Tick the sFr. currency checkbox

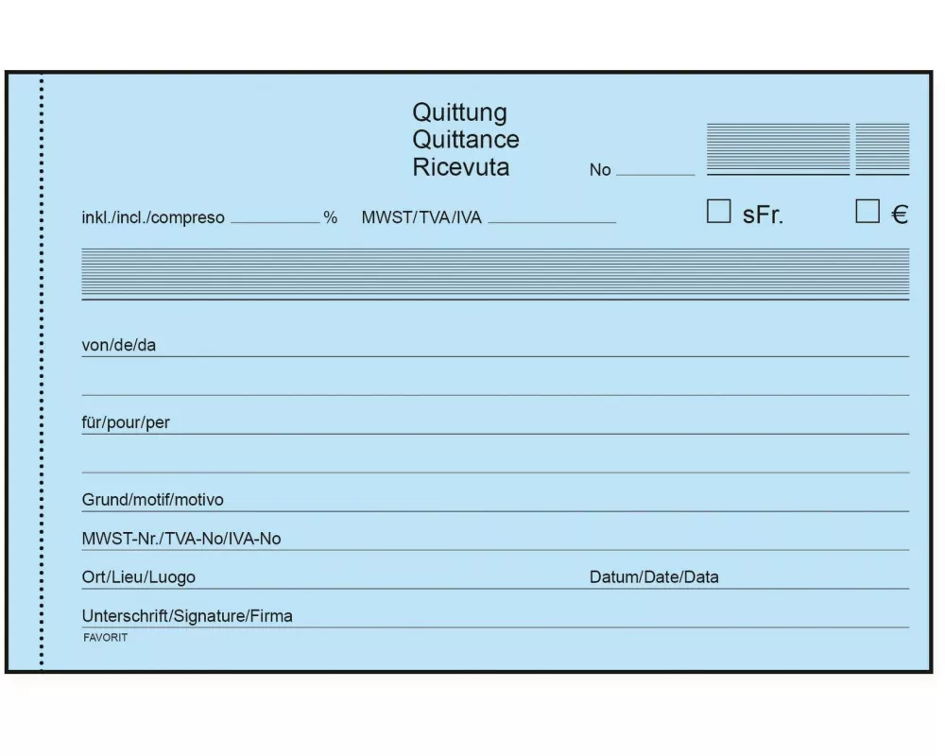pyautogui.click(x=718, y=212)
